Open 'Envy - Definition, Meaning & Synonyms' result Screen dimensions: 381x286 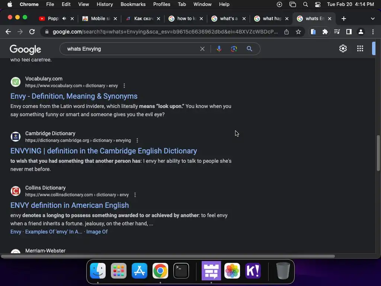point(74,96)
